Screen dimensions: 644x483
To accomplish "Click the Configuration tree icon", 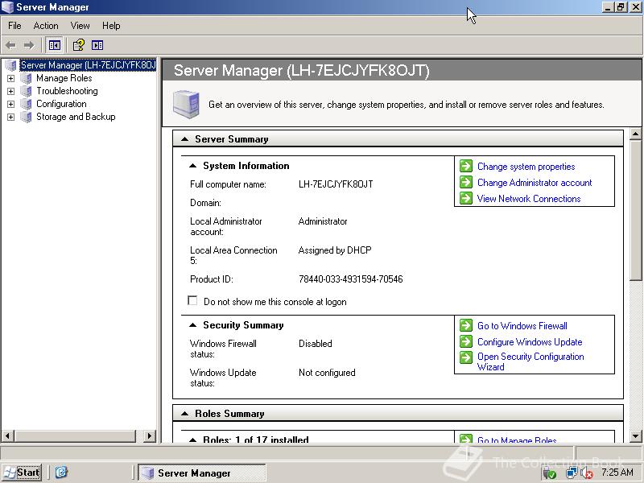I will pos(26,104).
